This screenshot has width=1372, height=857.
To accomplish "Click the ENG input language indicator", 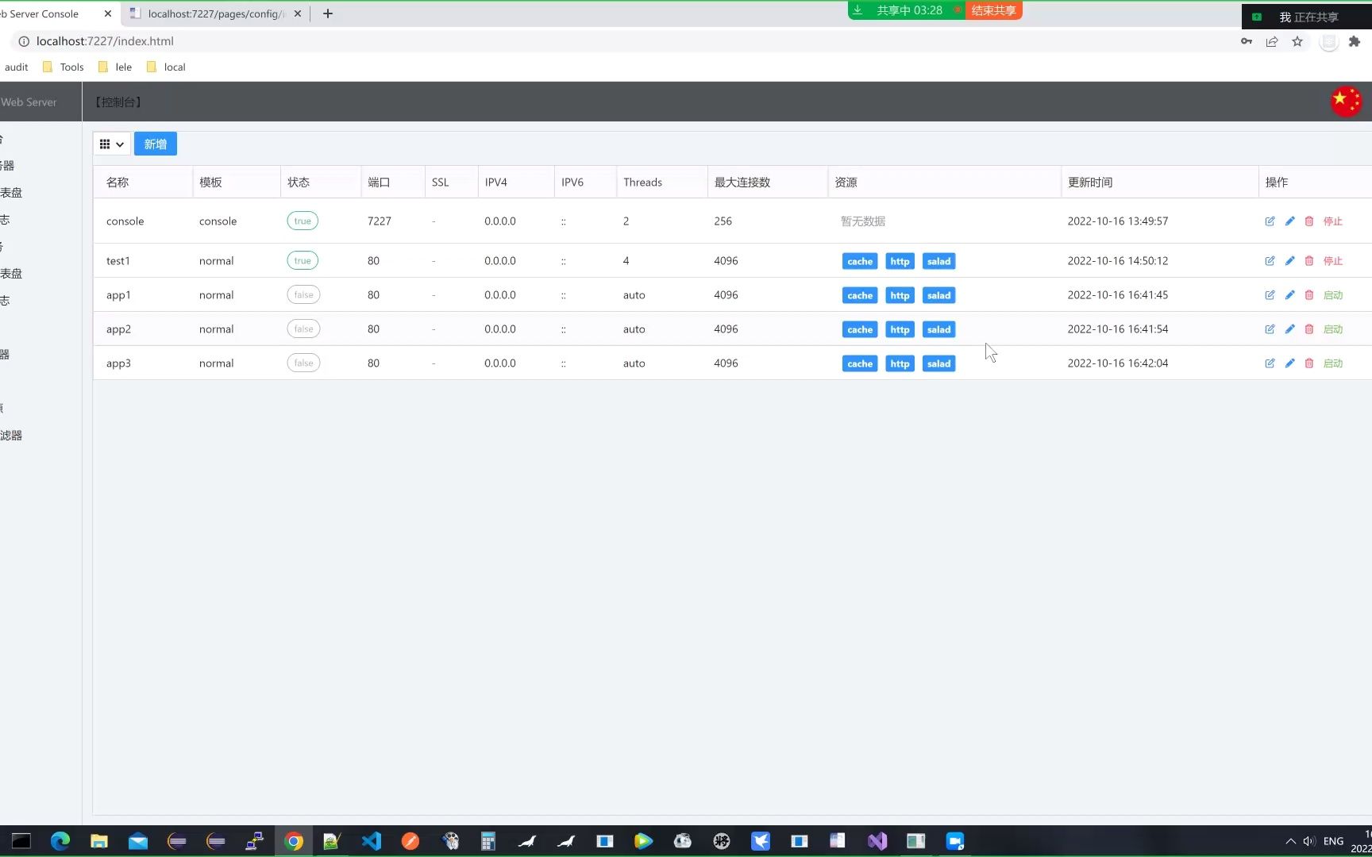I will pyautogui.click(x=1334, y=841).
